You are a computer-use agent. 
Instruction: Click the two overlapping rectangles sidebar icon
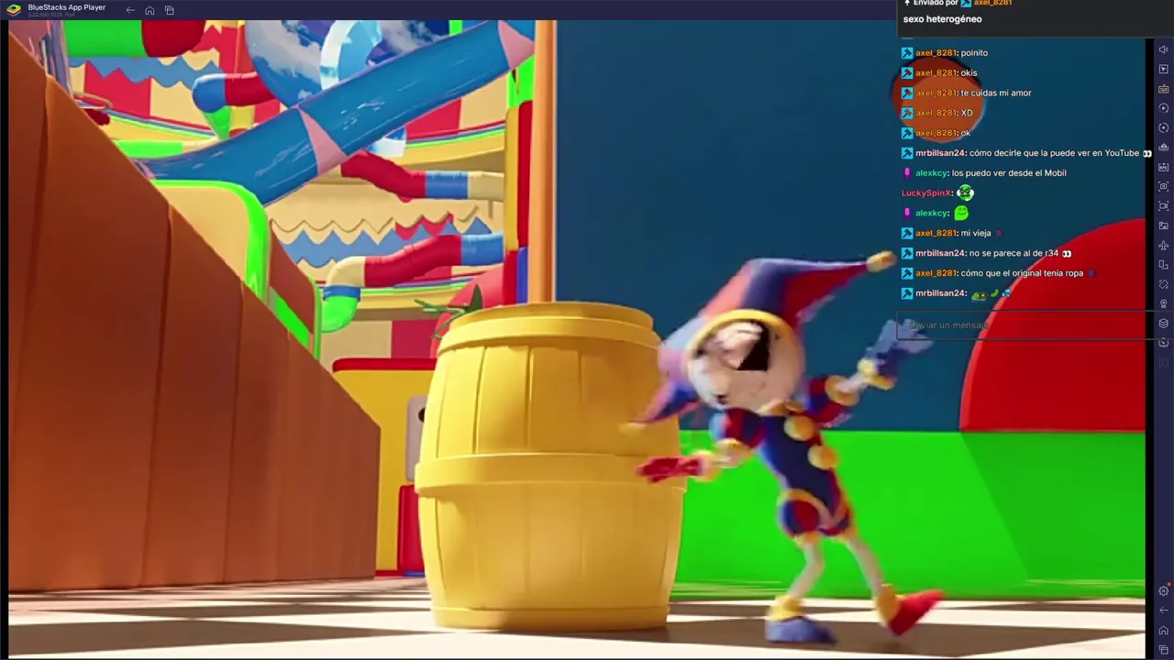tap(1164, 265)
